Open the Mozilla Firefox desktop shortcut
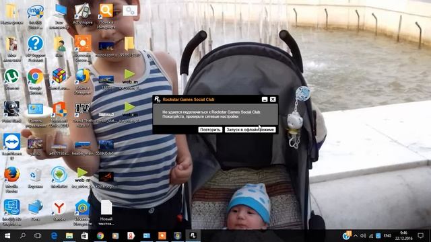431x242 pixels. tap(11, 179)
